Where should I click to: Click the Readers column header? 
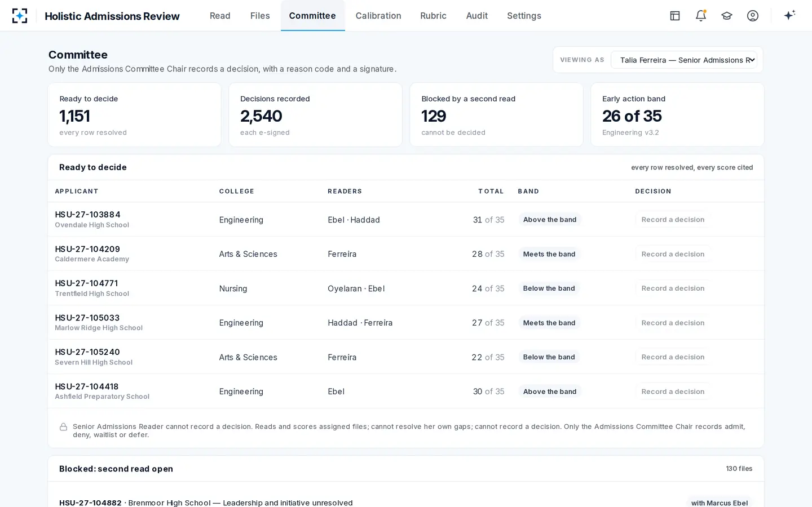coord(345,192)
